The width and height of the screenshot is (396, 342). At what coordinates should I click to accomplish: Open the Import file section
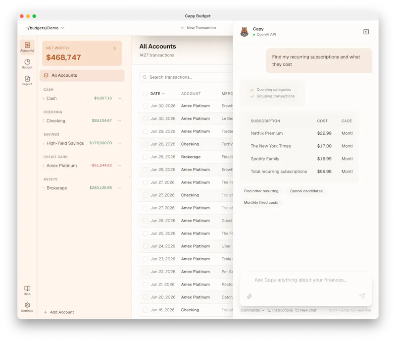point(27,80)
